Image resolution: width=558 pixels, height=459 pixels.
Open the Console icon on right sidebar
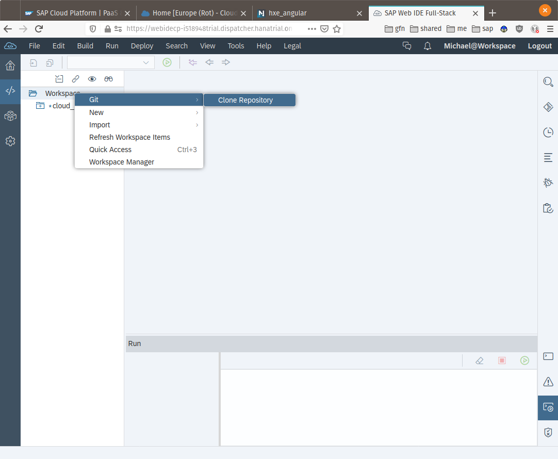pyautogui.click(x=548, y=356)
